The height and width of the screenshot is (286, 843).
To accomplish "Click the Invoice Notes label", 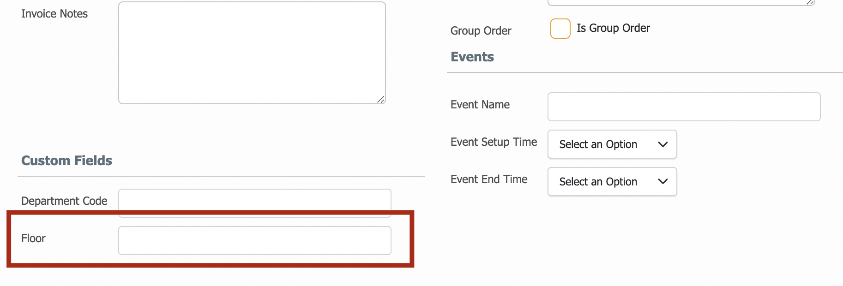I will click(54, 14).
